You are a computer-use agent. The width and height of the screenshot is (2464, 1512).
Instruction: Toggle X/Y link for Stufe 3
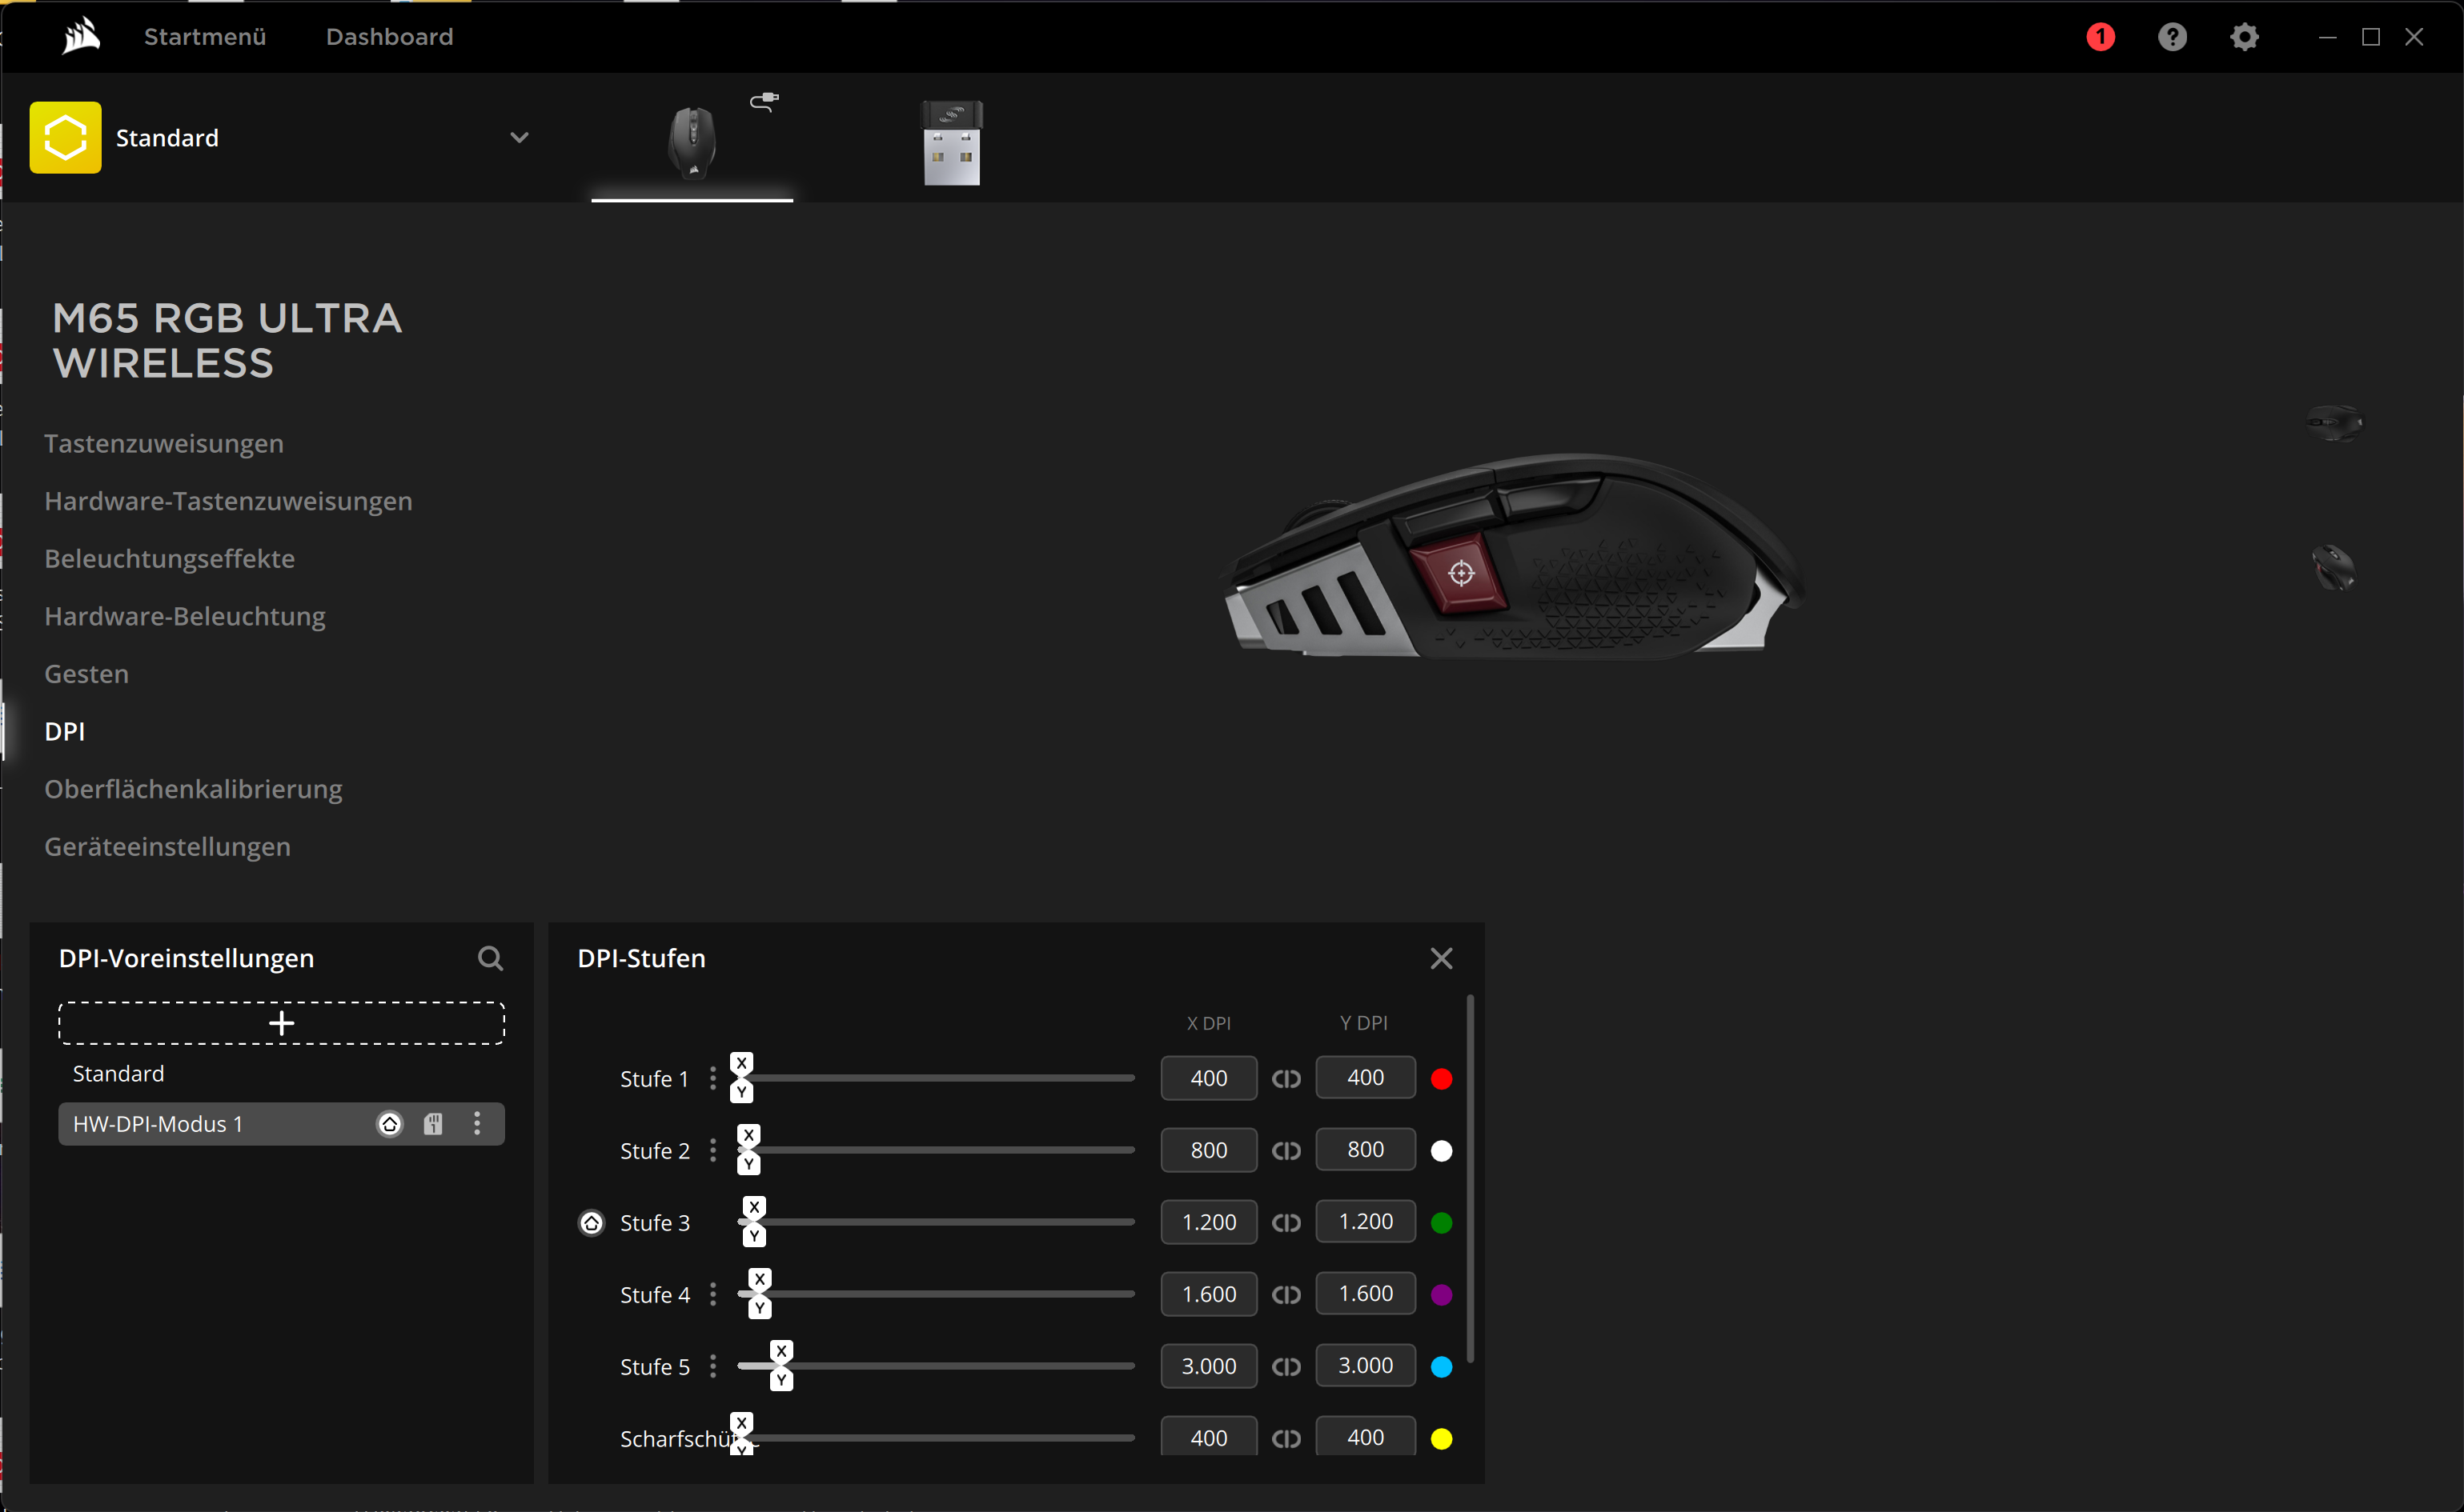pos(1286,1223)
